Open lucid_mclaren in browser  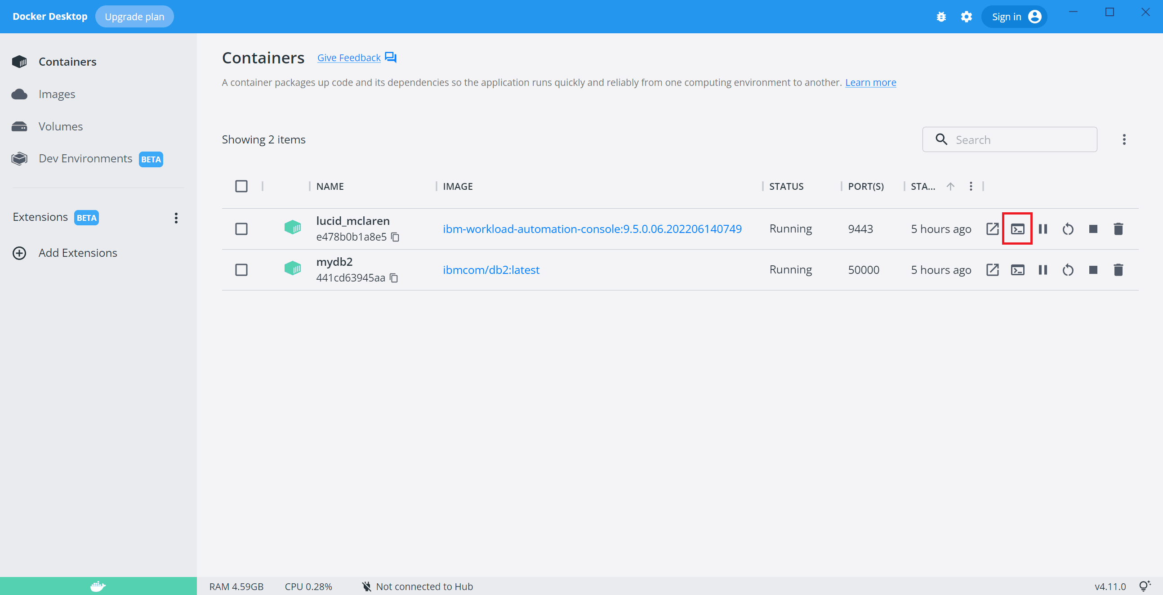coord(992,228)
